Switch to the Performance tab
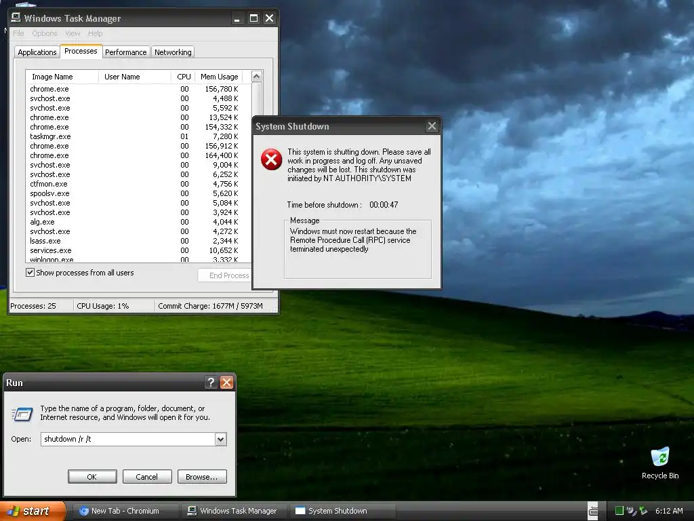Image resolution: width=694 pixels, height=521 pixels. coord(125,52)
